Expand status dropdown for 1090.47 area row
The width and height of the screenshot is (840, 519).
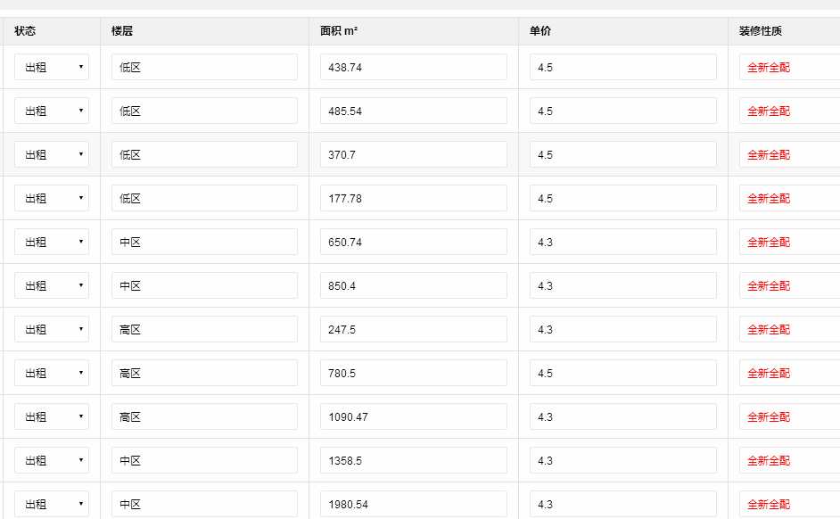point(52,416)
